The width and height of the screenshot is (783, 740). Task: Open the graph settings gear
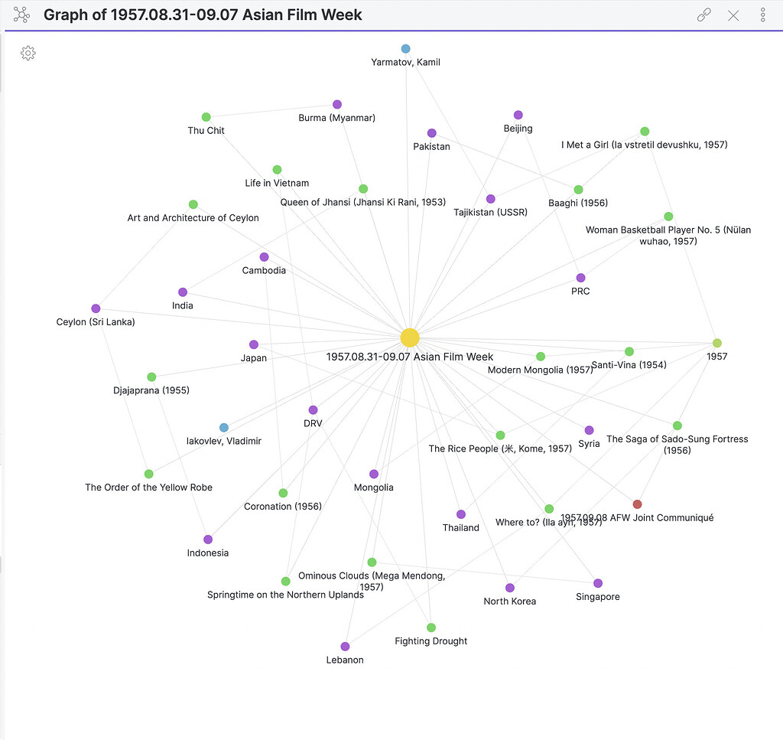tap(28, 53)
